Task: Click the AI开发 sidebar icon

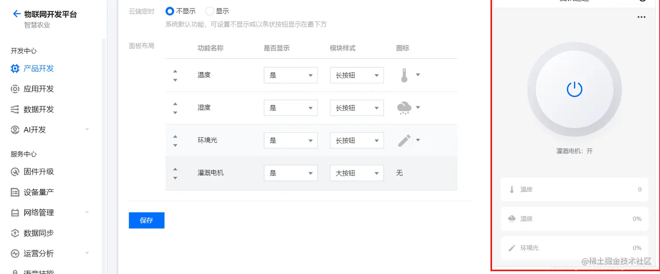Action: [15, 130]
